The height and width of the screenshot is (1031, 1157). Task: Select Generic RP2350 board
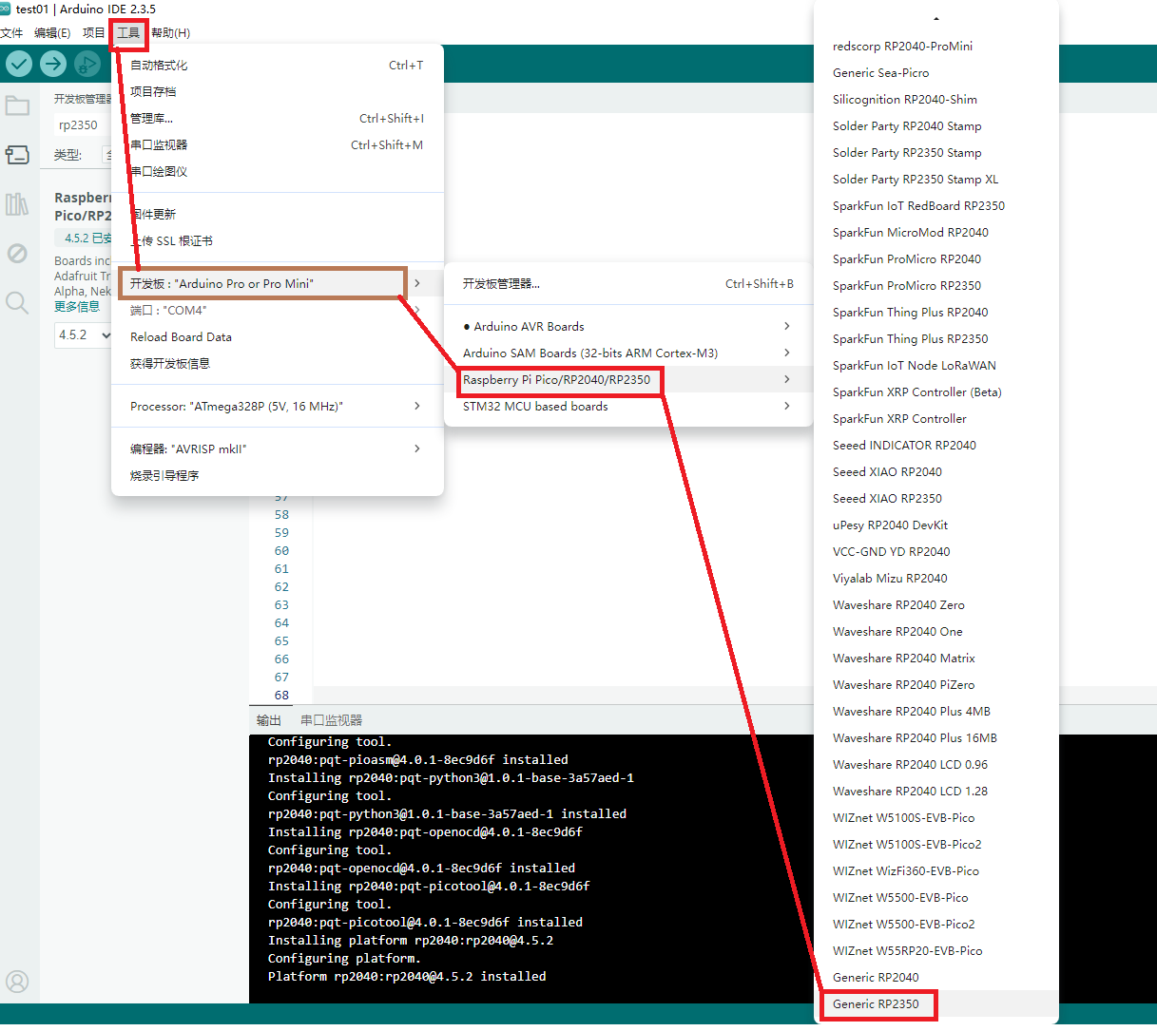coord(936,1003)
